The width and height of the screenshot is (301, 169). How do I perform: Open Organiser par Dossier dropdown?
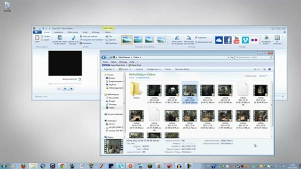coord(263,76)
